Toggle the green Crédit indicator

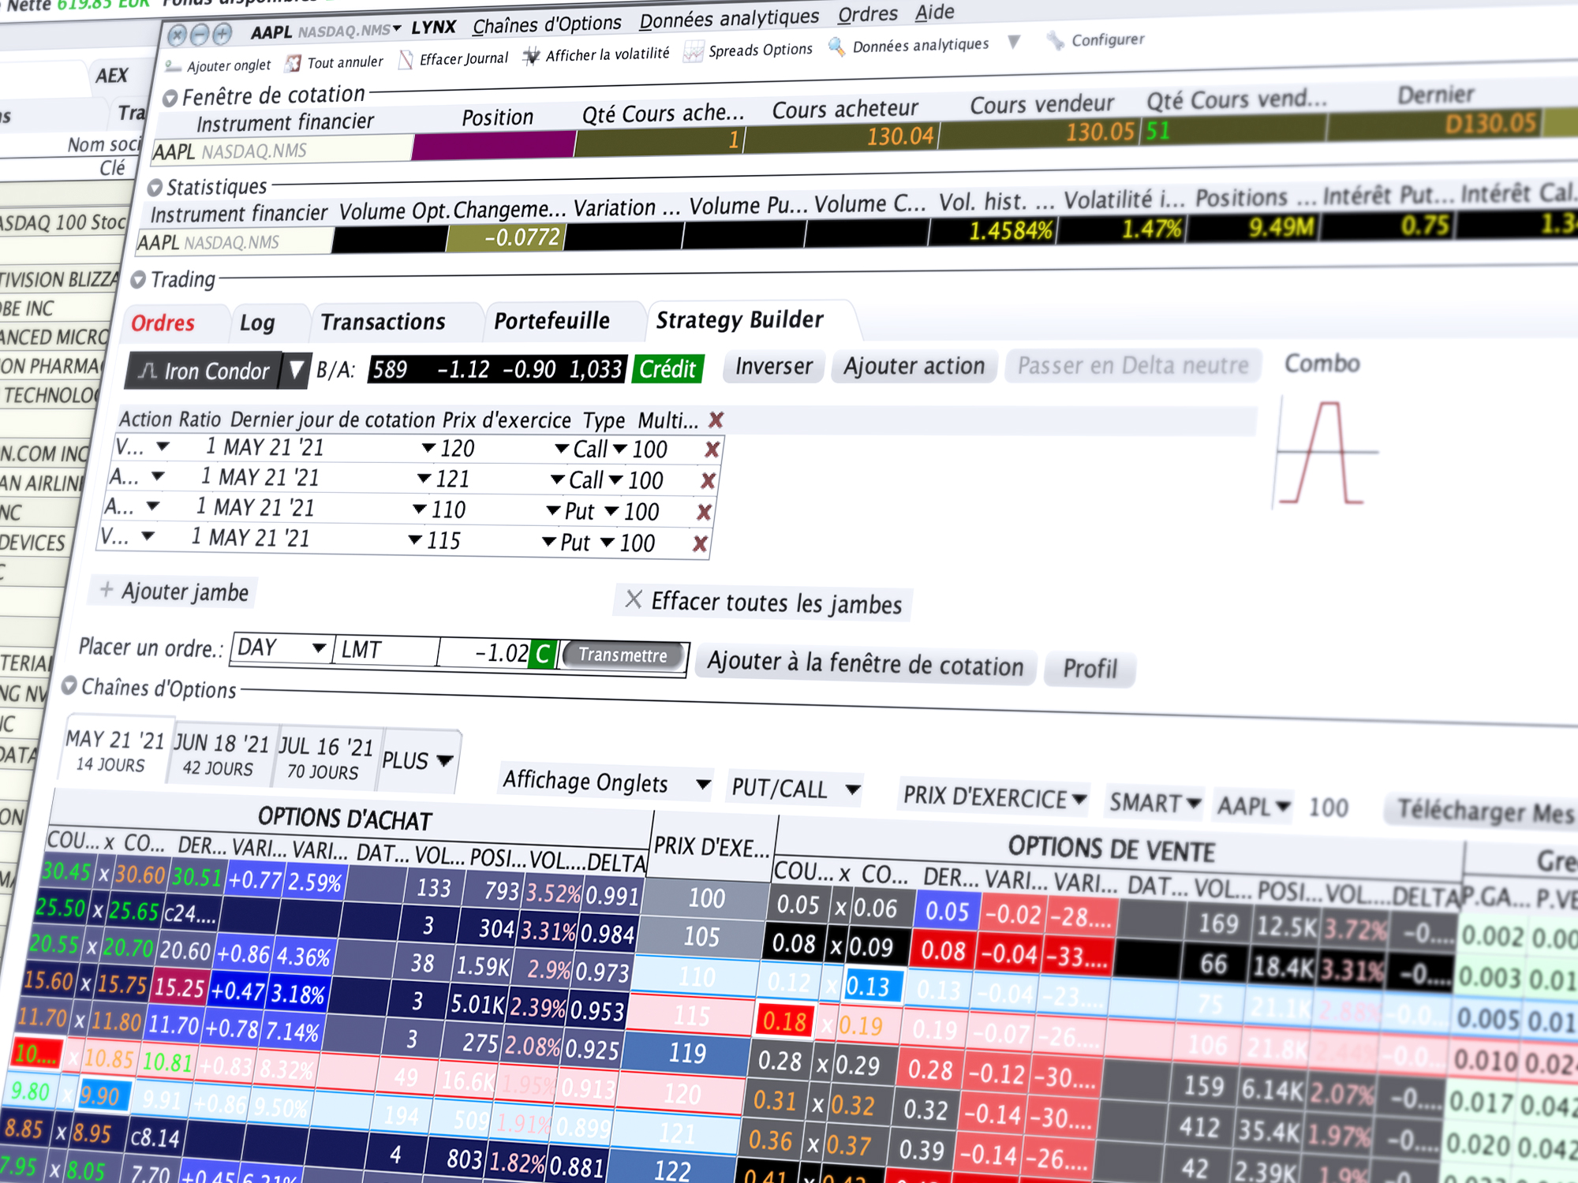pos(667,369)
